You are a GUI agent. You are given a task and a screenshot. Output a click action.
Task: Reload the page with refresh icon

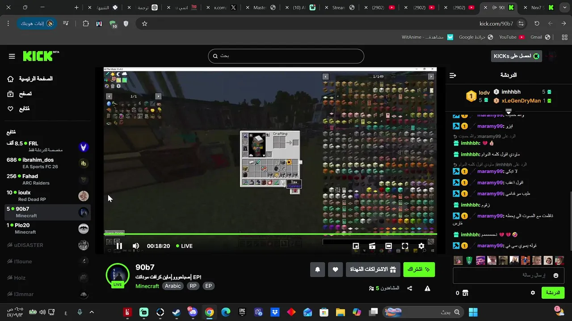tap(537, 24)
